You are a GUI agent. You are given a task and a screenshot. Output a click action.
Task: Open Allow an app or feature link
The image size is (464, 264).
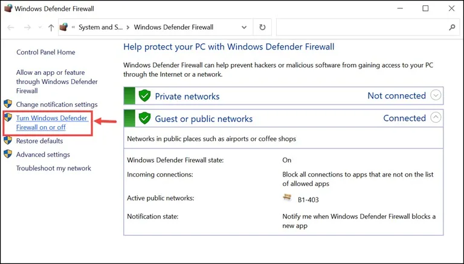click(57, 82)
